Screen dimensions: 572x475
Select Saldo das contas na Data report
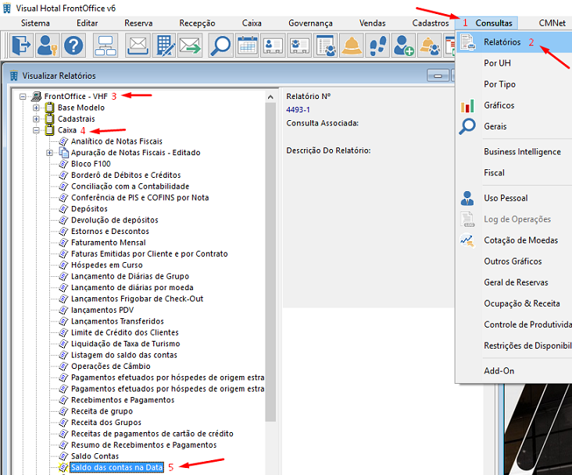point(116,467)
